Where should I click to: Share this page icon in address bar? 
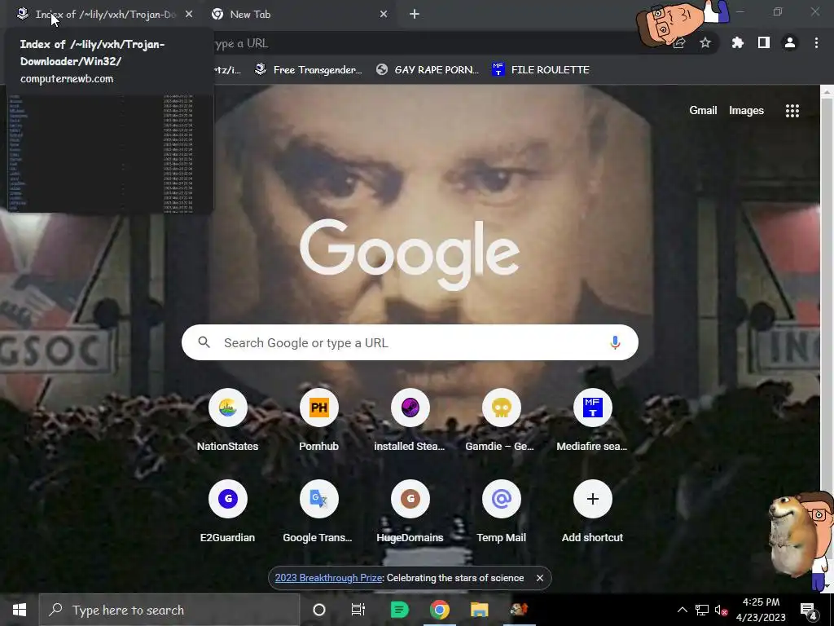click(x=679, y=43)
